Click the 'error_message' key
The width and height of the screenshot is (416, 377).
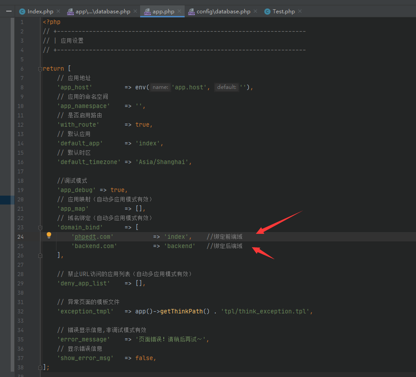pos(83,339)
